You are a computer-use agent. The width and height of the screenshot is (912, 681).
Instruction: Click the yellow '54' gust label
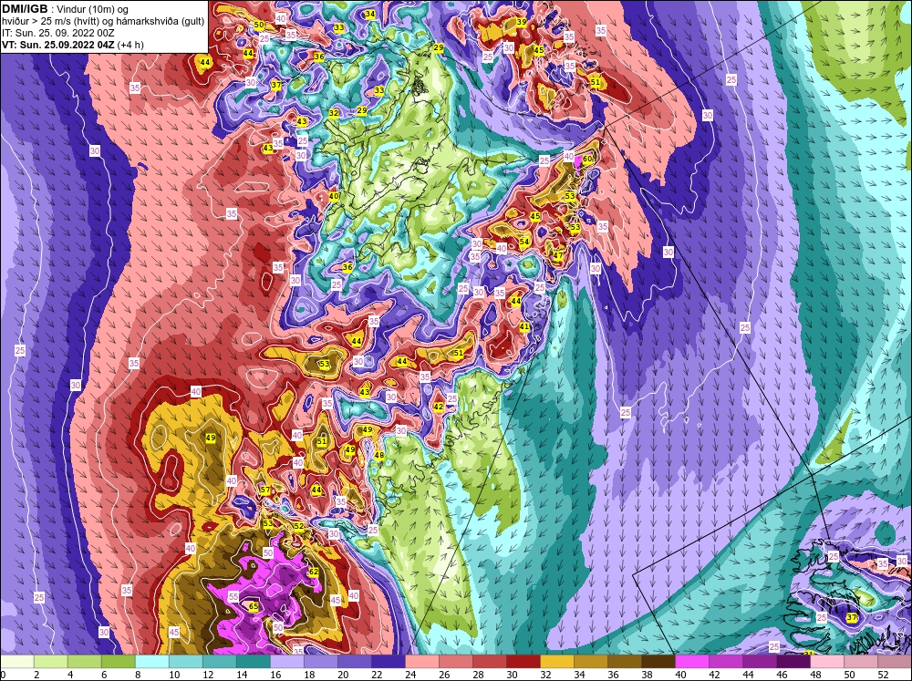coord(524,242)
